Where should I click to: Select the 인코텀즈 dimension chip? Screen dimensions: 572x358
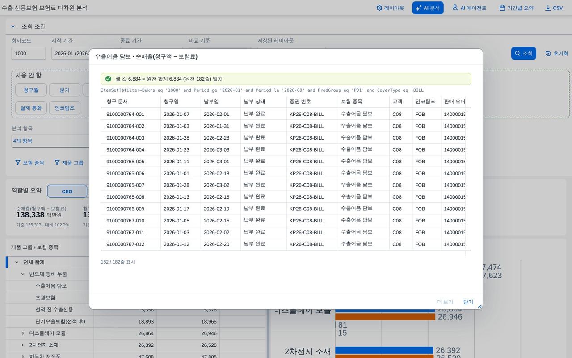point(64,108)
